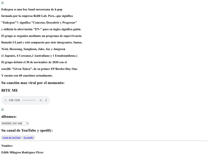Click the álbumes: heading

click(x=9, y=117)
